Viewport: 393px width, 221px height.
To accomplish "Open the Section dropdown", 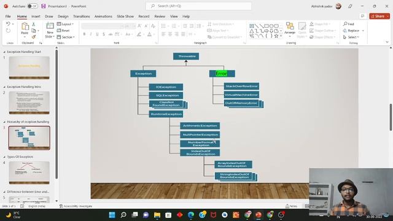I will (x=66, y=37).
